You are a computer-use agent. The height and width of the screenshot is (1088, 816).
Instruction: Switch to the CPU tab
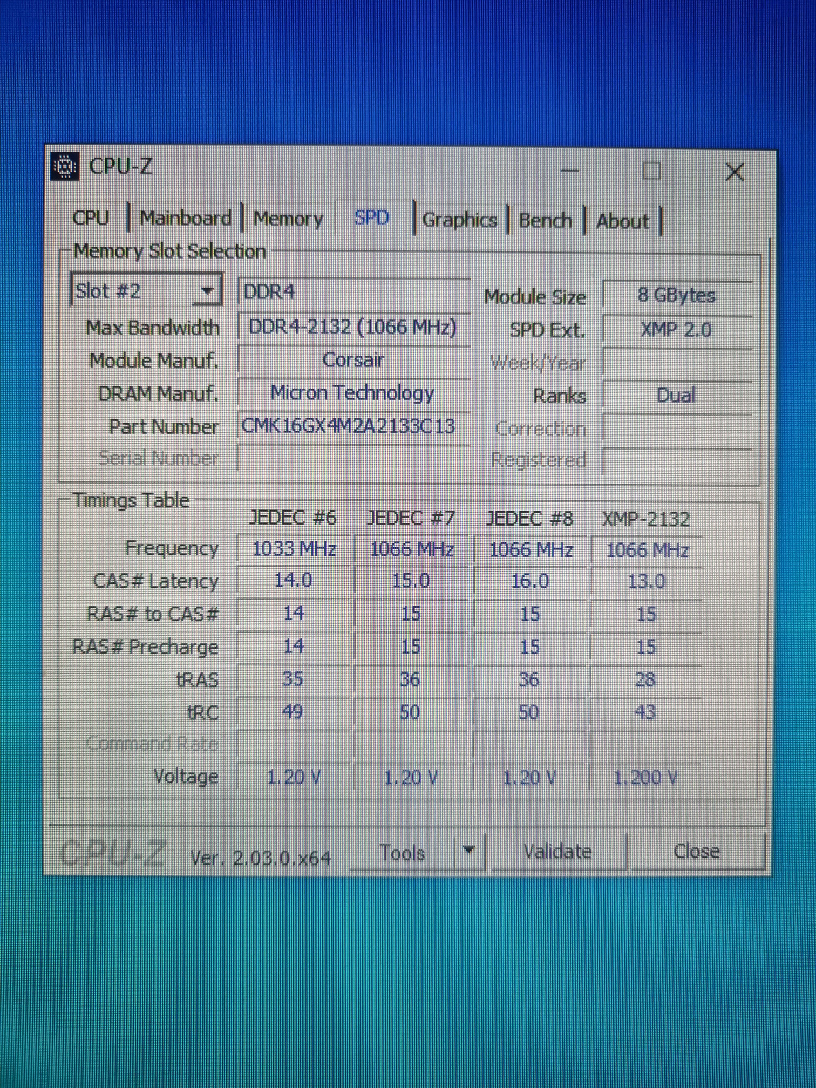pyautogui.click(x=91, y=217)
